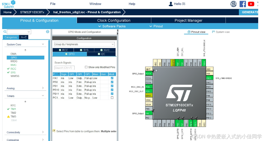Toggle the Modified checkbox for PB10 row
The width and height of the screenshot is (263, 141).
point(112,90)
